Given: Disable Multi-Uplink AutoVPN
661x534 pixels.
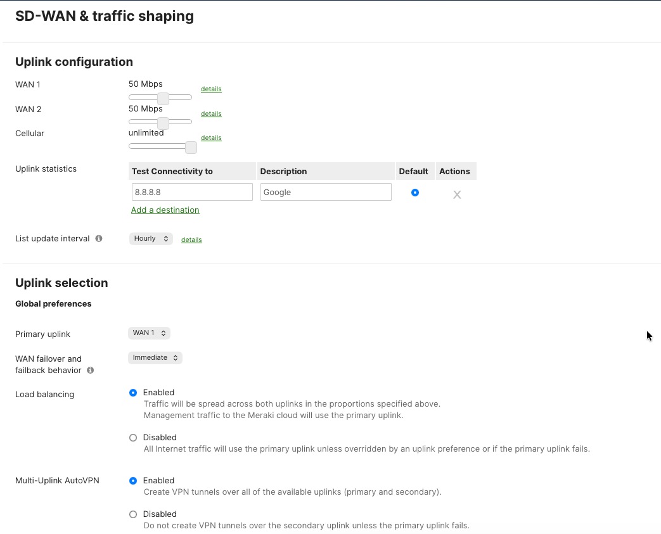Looking at the screenshot, I should (x=133, y=514).
